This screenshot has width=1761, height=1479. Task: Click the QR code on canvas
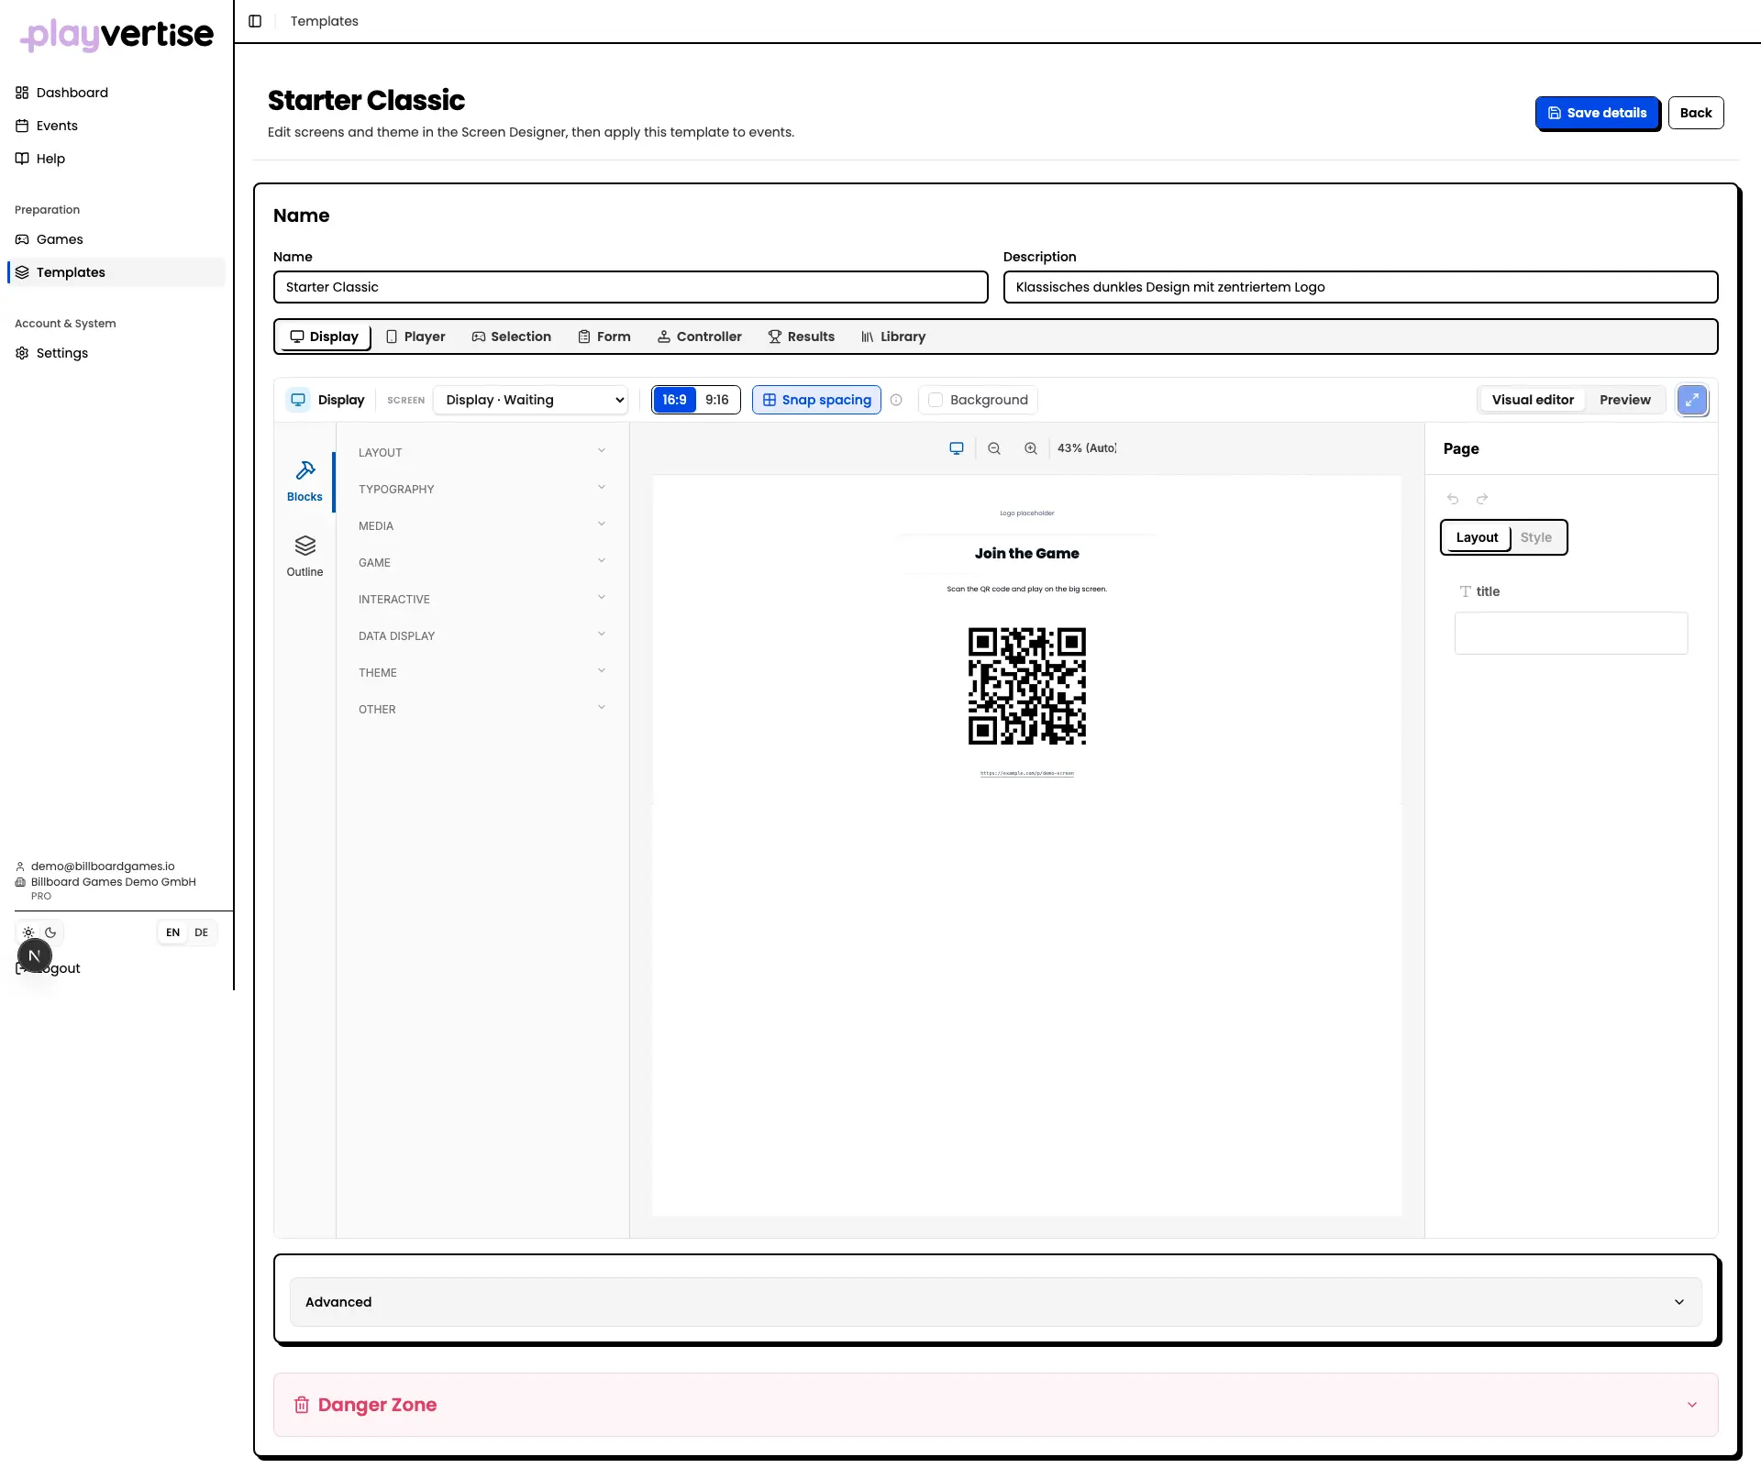pyautogui.click(x=1027, y=686)
